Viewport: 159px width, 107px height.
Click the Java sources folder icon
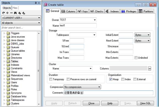pyautogui.click(x=8, y=37)
